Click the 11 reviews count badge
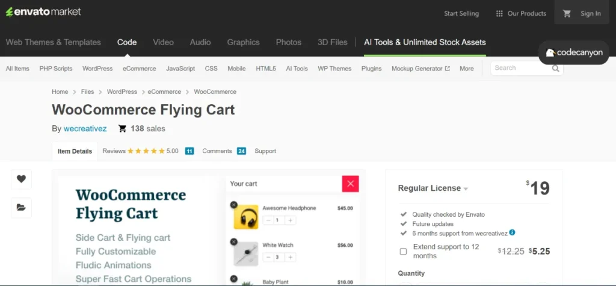Viewport: 616px width, 286px height. [189, 151]
